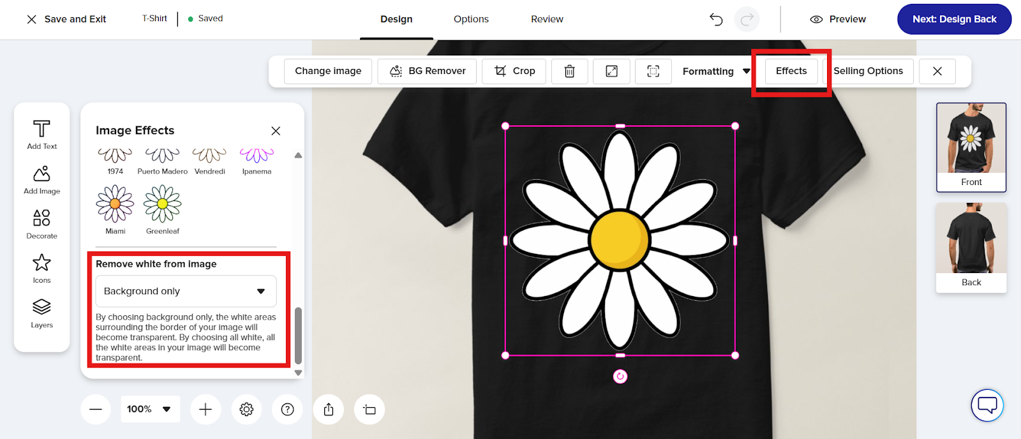The height and width of the screenshot is (439, 1021).
Task: Open the help question mark icon
Action: [288, 410]
